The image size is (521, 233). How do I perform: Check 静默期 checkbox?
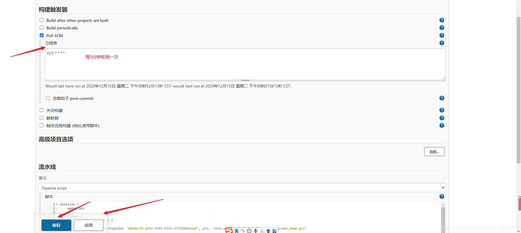(x=42, y=118)
